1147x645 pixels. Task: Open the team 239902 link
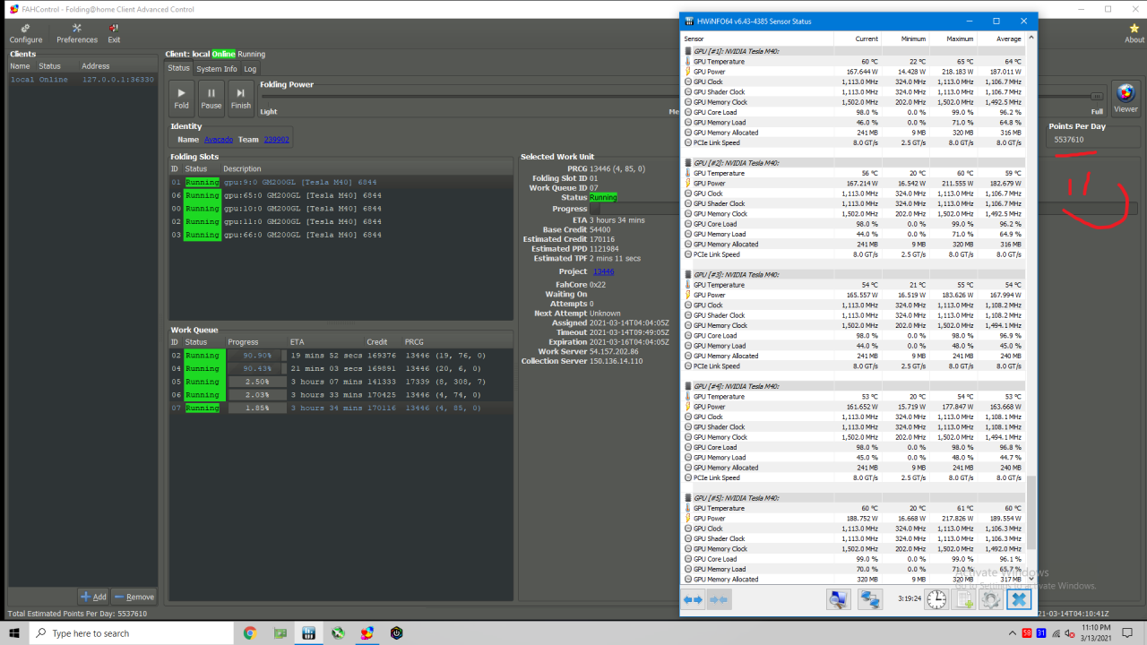(x=275, y=140)
